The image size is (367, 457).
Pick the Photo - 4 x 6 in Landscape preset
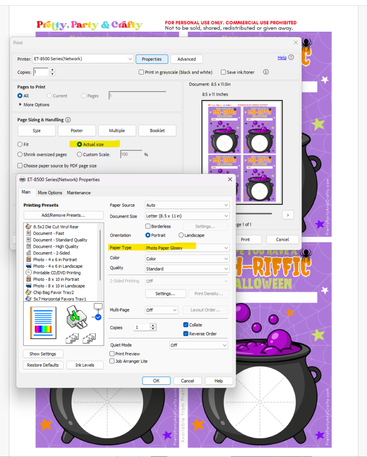point(58,266)
